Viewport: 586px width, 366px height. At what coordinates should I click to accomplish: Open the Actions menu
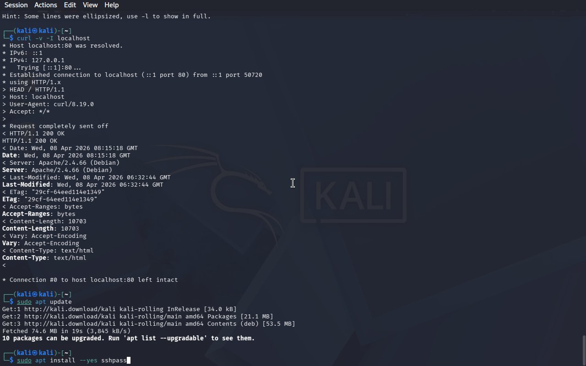pos(46,5)
